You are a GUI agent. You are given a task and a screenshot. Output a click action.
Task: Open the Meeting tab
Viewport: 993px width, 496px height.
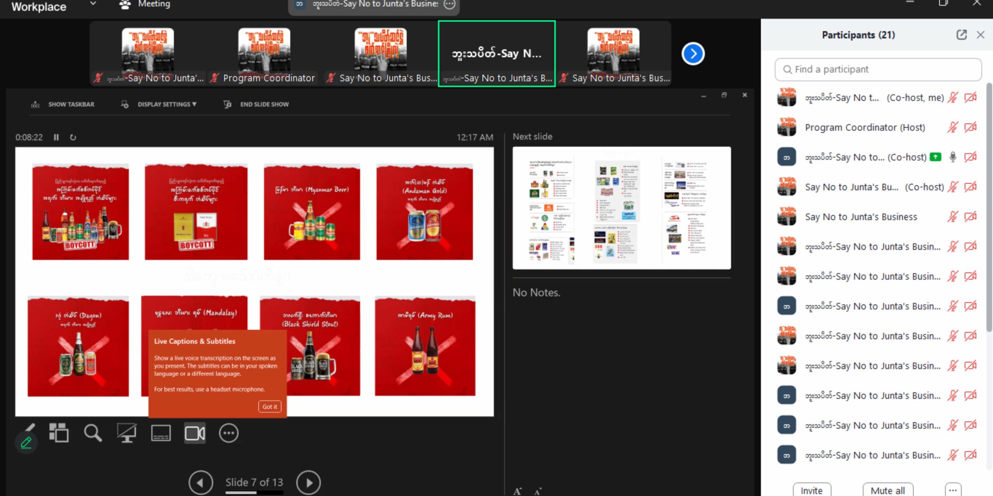pyautogui.click(x=145, y=4)
